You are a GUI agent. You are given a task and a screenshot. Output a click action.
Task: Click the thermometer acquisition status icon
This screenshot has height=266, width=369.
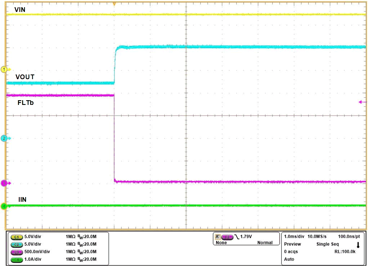(358, 244)
